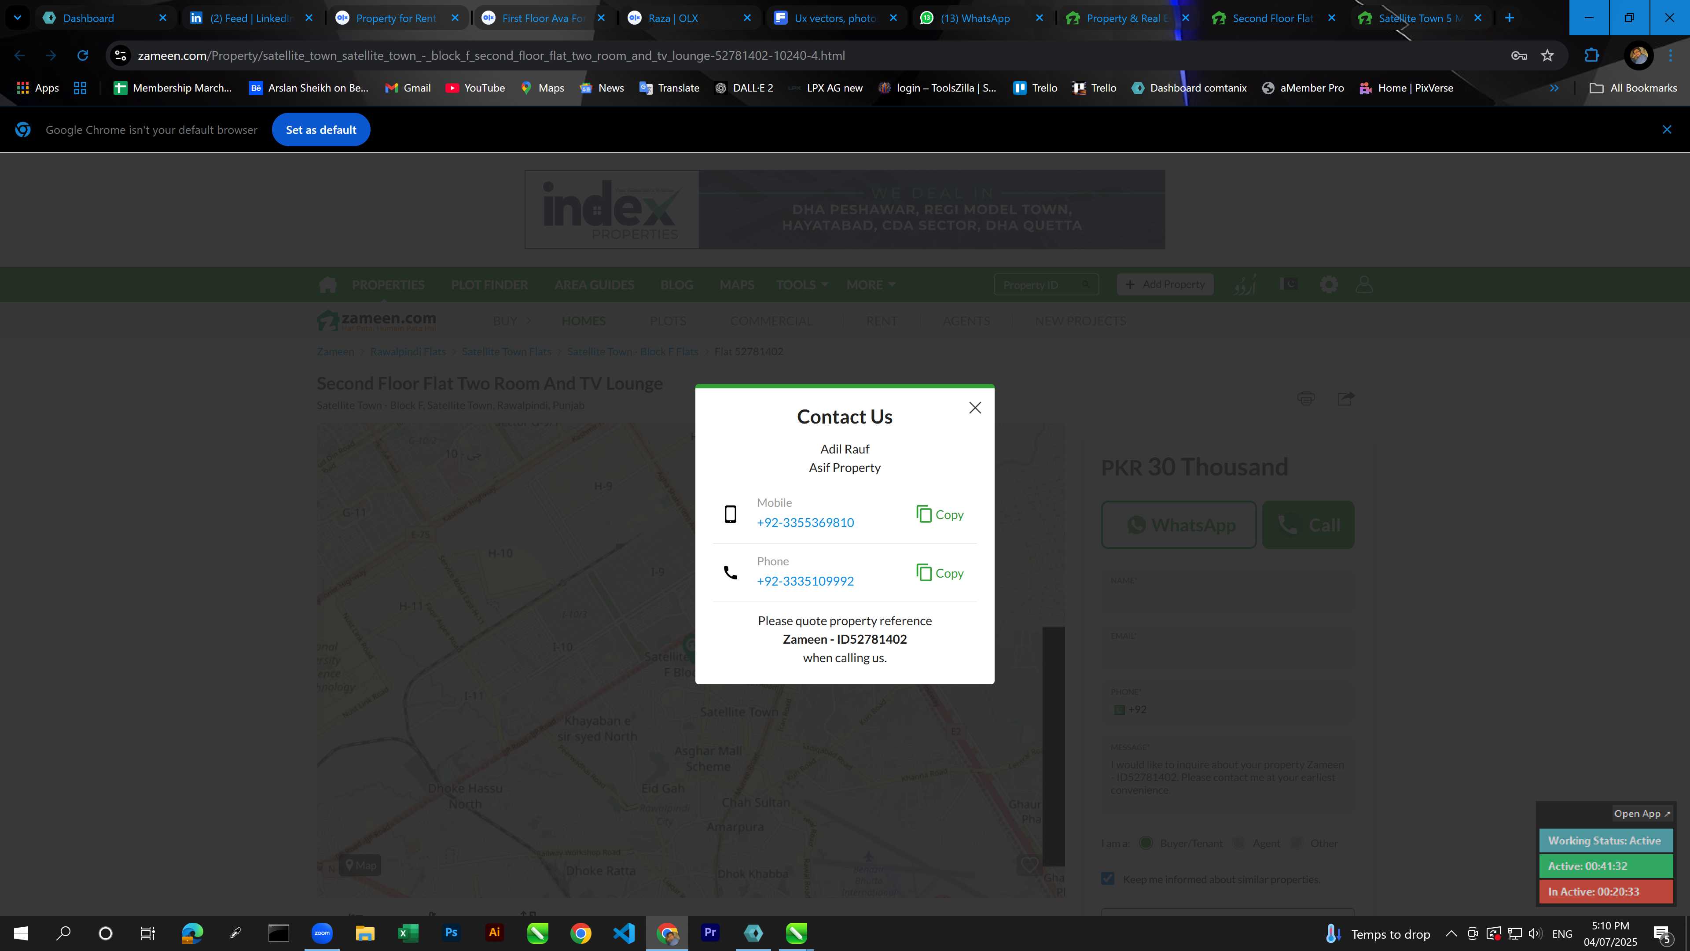Click the zameen home icon in nav bar
1690x951 pixels.
pos(327,284)
